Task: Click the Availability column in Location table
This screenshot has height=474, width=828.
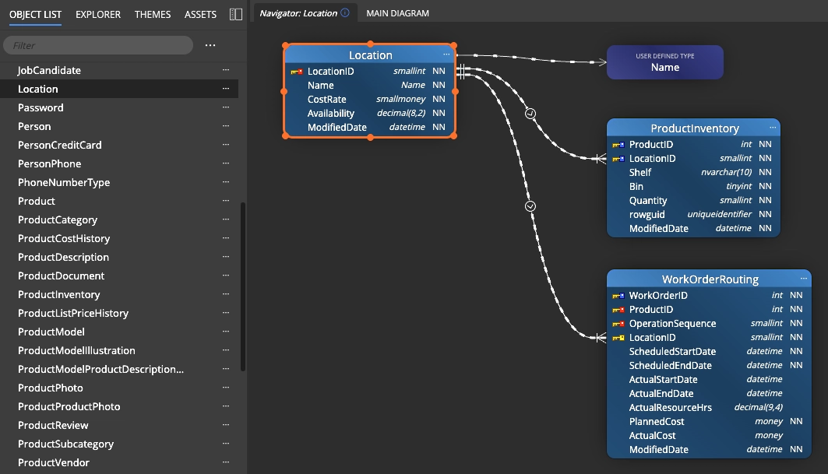Action: click(x=370, y=113)
